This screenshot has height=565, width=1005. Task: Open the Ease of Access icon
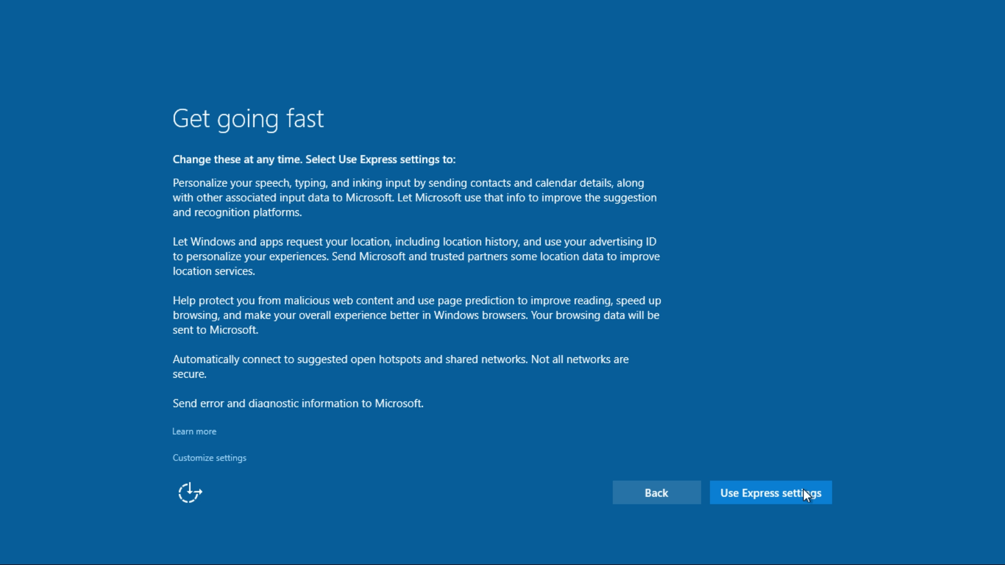coord(190,493)
